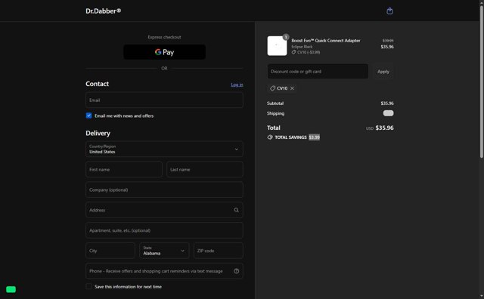This screenshot has height=299, width=484.
Task: Click the phone help question mark icon
Action: point(237,271)
